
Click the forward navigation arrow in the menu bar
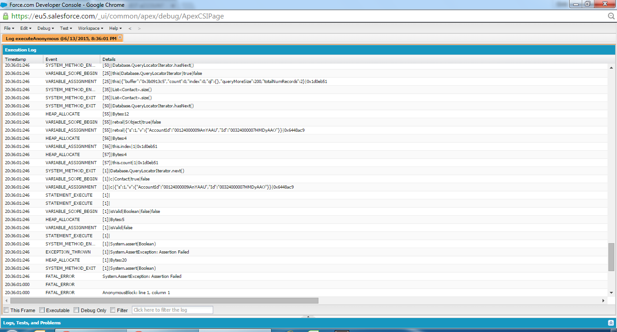[x=139, y=28]
